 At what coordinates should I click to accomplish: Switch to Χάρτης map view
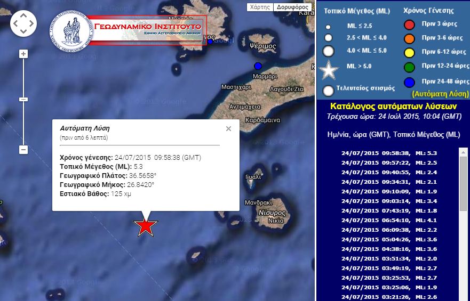(x=260, y=7)
